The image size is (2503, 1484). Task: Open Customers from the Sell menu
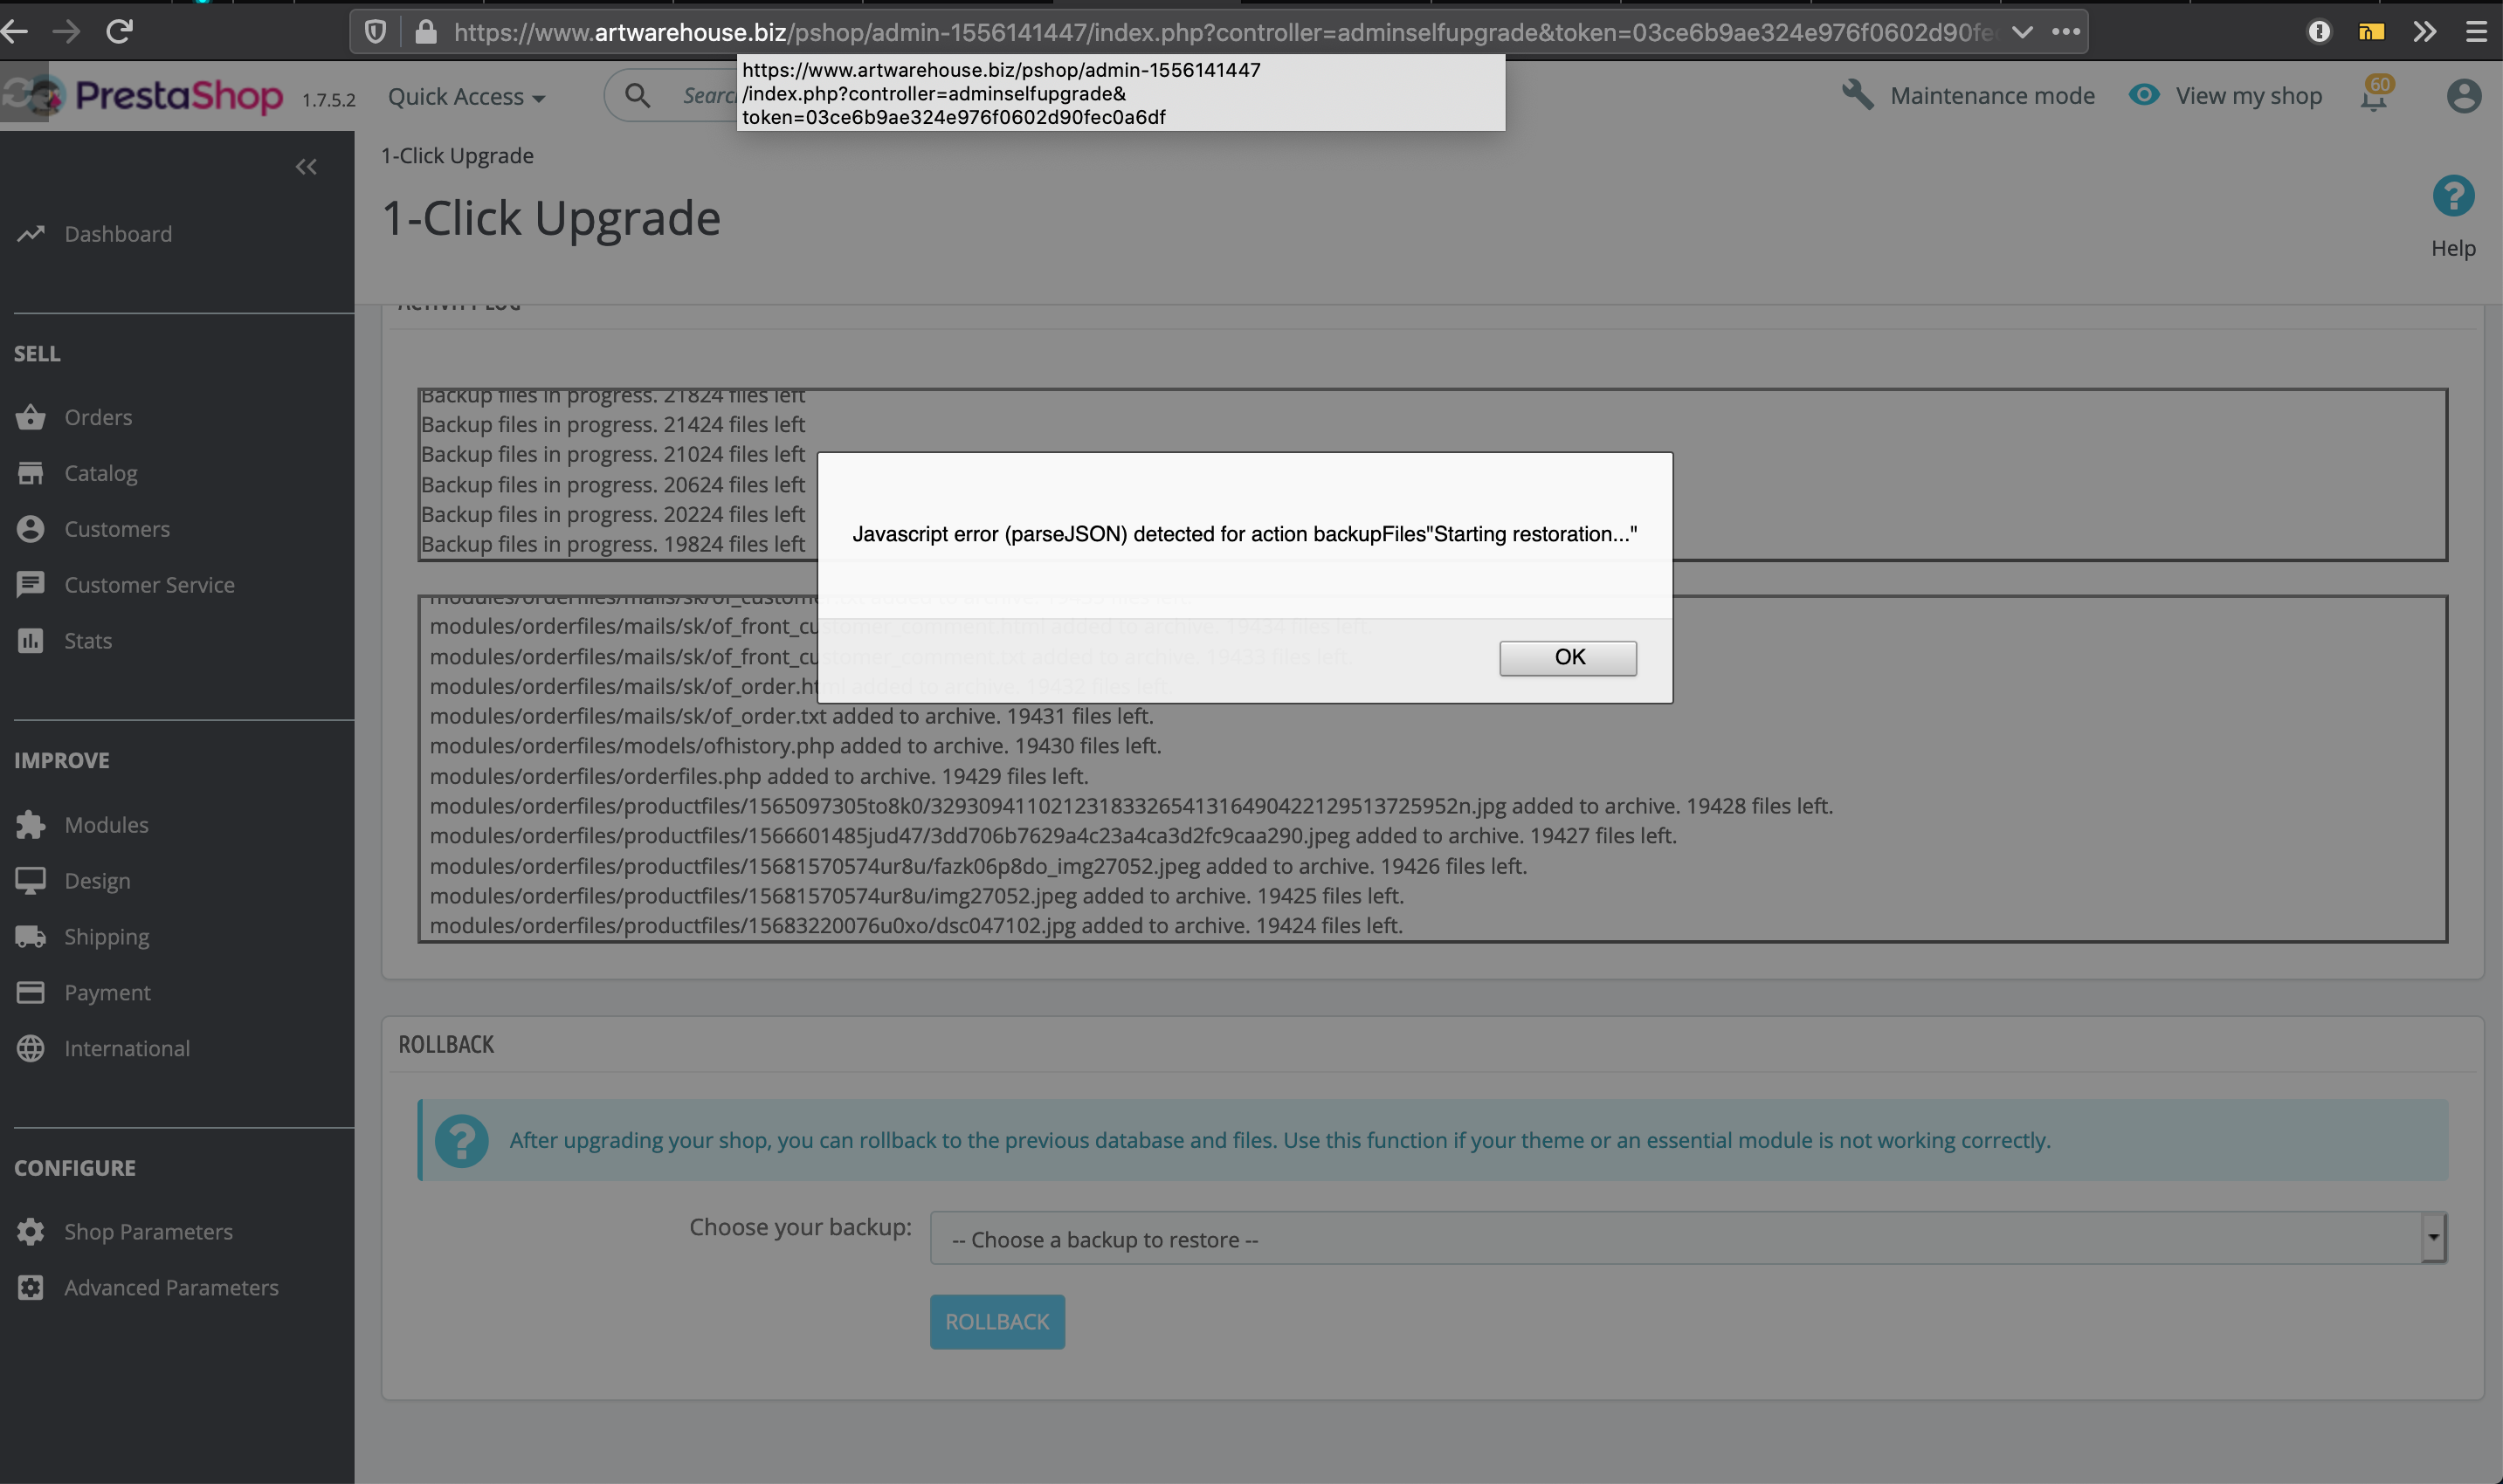[x=117, y=529]
